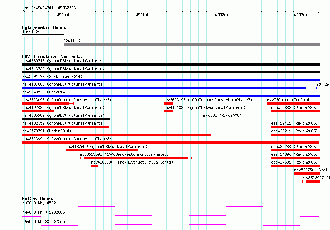
Task: Click the red bar of nsv4186790
Action: pos(95,166)
